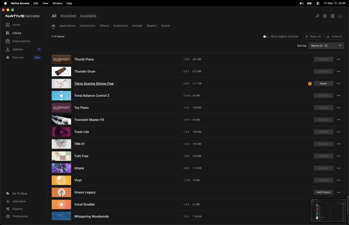Click the 114 items count label
Screen dimensions: 349x225
tap(58, 37)
